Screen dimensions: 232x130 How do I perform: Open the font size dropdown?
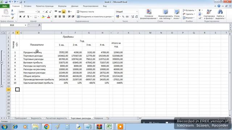[x=43, y=12]
